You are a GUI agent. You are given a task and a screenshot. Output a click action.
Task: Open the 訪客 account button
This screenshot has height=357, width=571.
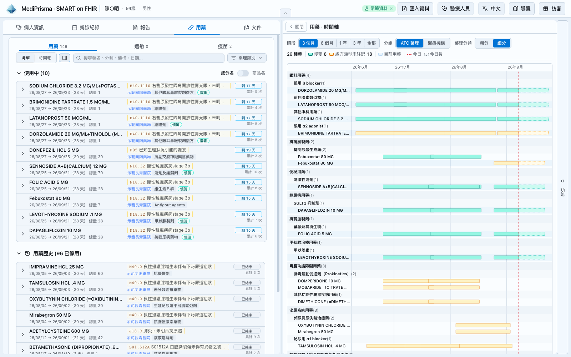(552, 9)
